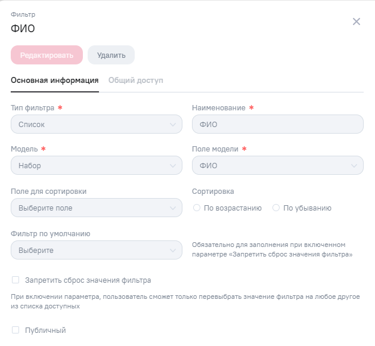This screenshot has width=375, height=346.
Task: Choose the По убыванию sort option
Action: [x=276, y=208]
